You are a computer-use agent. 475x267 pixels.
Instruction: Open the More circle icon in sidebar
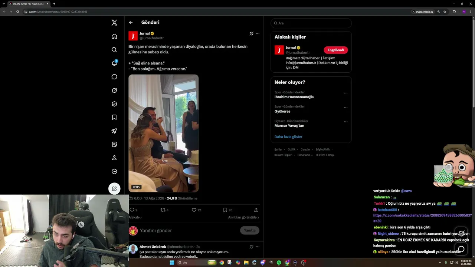coord(114,171)
